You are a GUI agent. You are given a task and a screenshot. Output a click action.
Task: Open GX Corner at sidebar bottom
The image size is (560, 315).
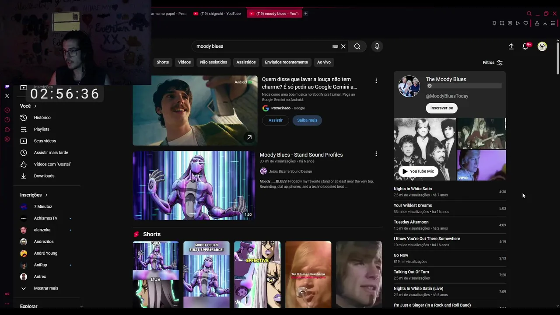[7, 294]
